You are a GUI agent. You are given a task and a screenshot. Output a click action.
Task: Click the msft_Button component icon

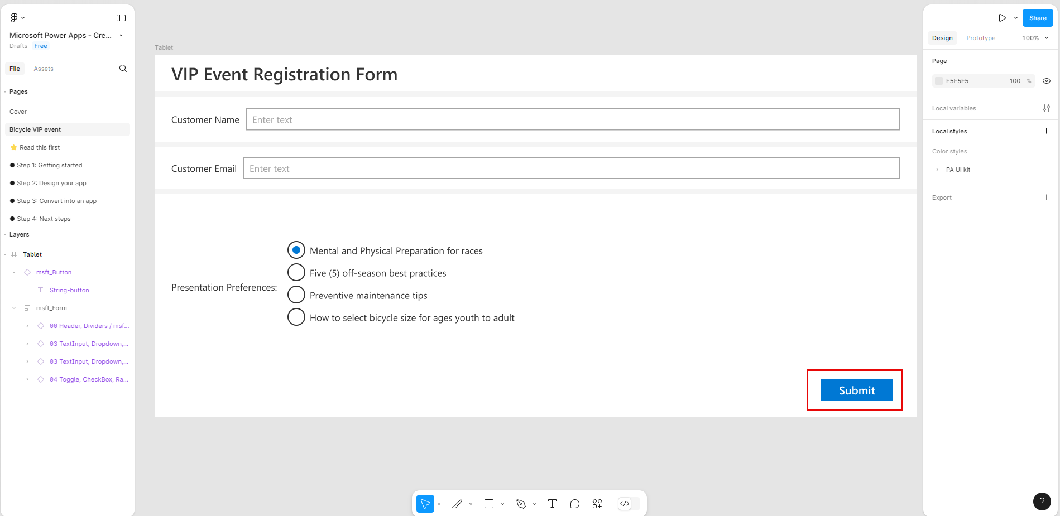27,272
